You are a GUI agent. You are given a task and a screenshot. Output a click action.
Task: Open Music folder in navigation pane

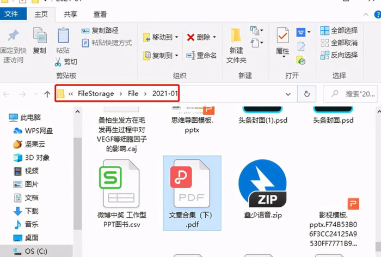(x=26, y=224)
